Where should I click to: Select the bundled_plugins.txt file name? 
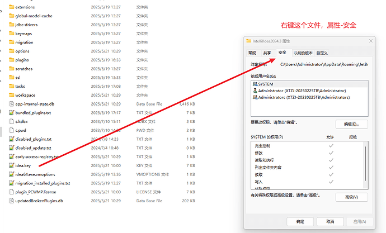point(33,113)
